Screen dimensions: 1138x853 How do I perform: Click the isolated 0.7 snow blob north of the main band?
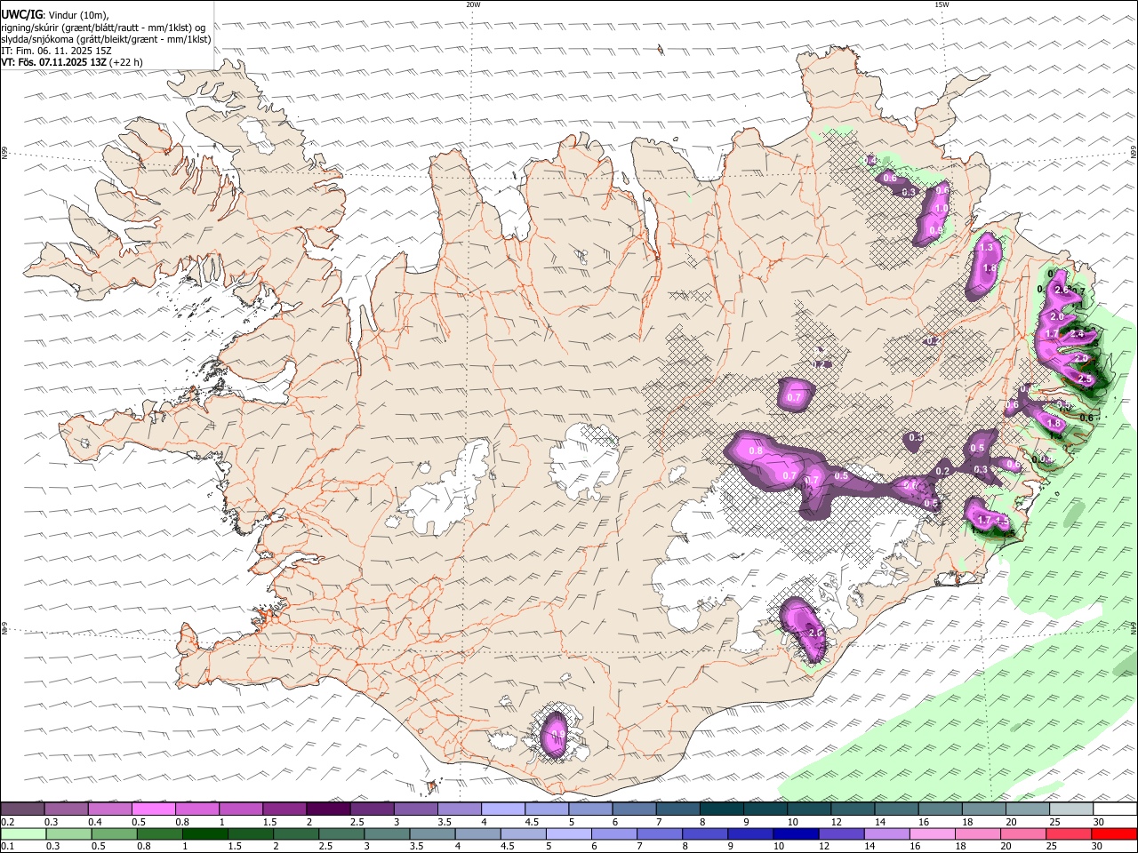coord(794,394)
